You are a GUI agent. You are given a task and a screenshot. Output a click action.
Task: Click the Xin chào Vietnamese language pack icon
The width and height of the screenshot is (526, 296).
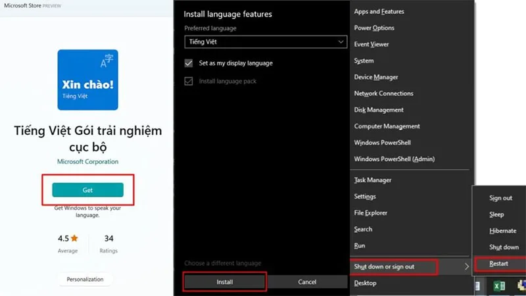pos(87,80)
